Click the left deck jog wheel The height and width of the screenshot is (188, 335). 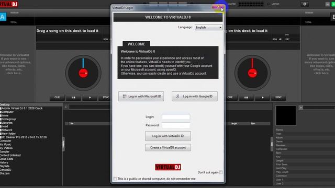coord(83,73)
